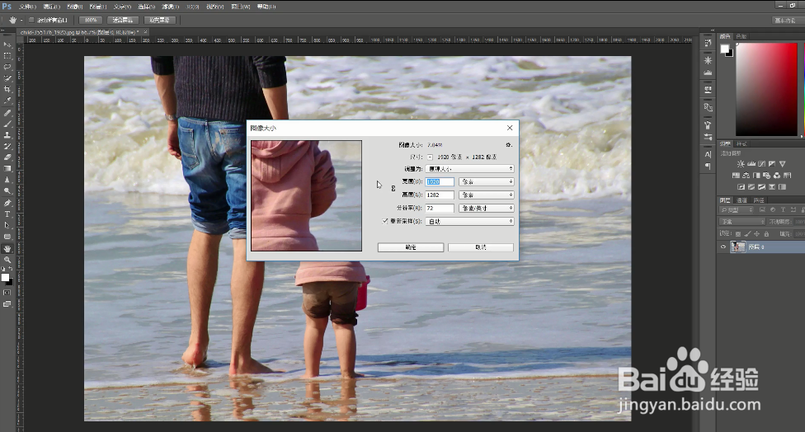Select the History Brush tool
This screenshot has width=805, height=432.
[7, 147]
